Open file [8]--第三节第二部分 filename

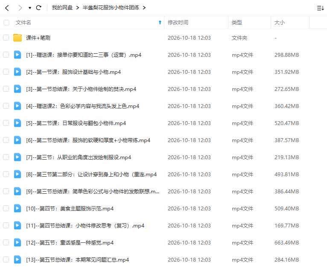point(91,175)
